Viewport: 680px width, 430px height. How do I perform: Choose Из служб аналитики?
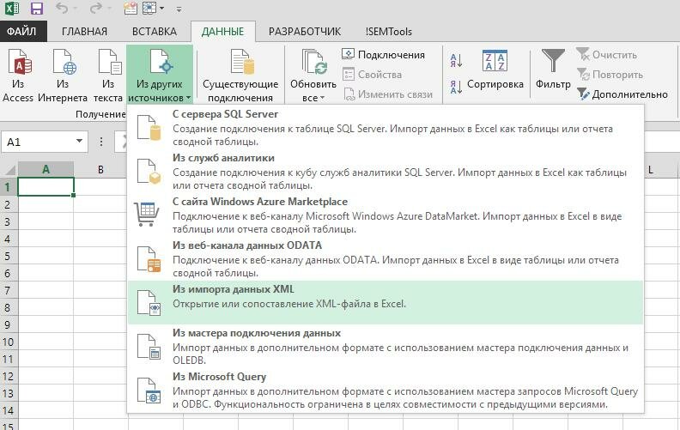[386, 172]
